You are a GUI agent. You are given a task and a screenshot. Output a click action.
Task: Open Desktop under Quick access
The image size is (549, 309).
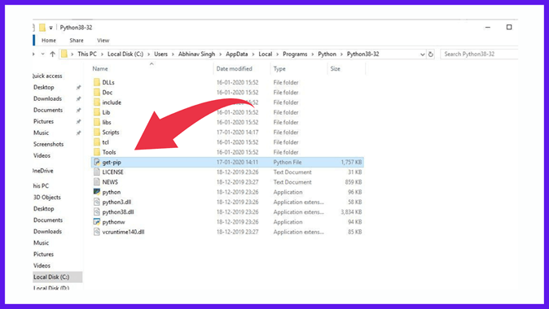pos(44,87)
